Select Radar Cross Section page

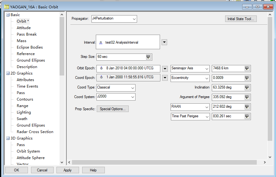click(x=35, y=132)
